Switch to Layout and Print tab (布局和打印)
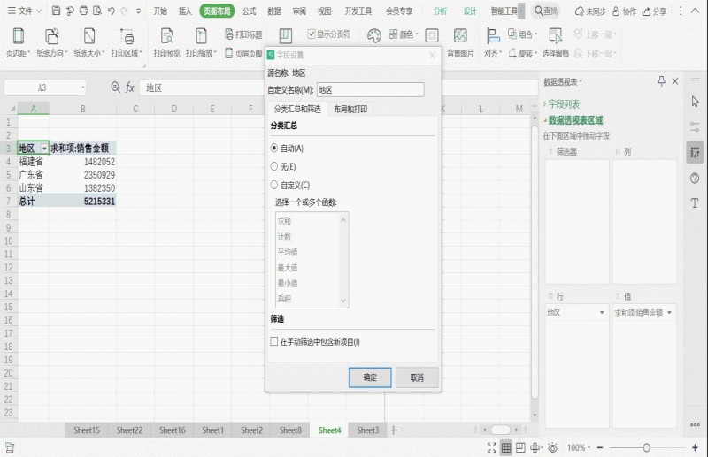Viewport: 708px width, 457px height. 350,109
